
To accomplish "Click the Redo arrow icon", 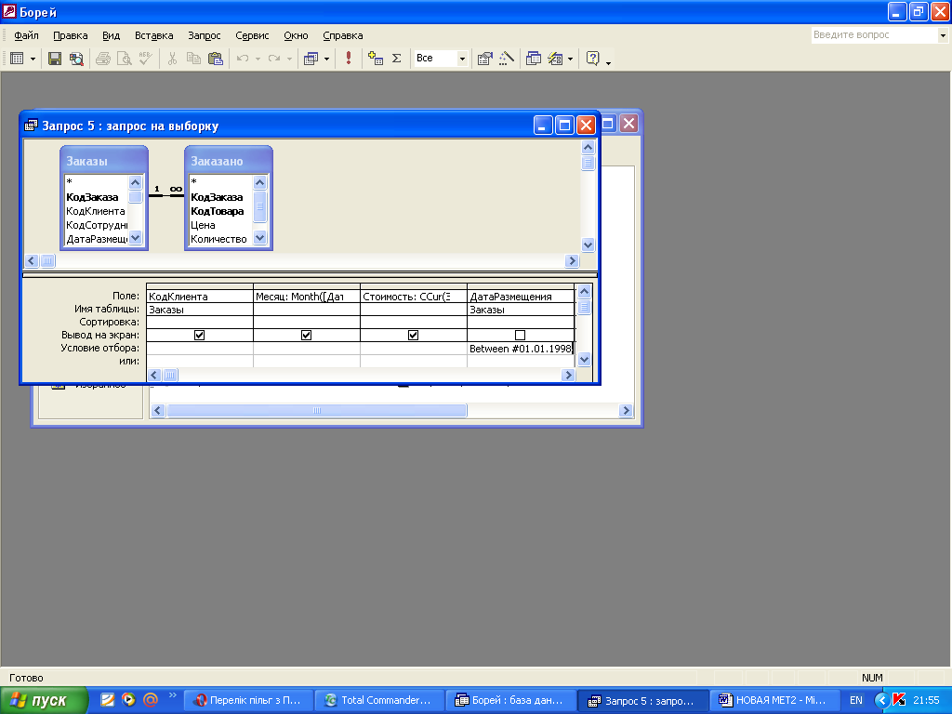I will [x=274, y=59].
